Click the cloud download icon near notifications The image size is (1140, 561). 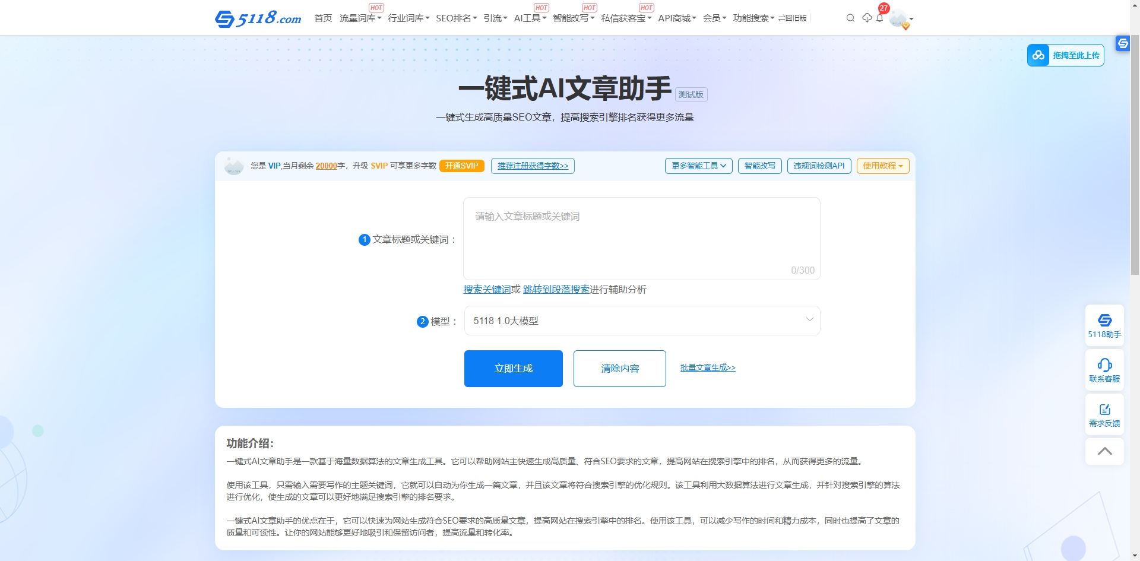pyautogui.click(x=866, y=18)
